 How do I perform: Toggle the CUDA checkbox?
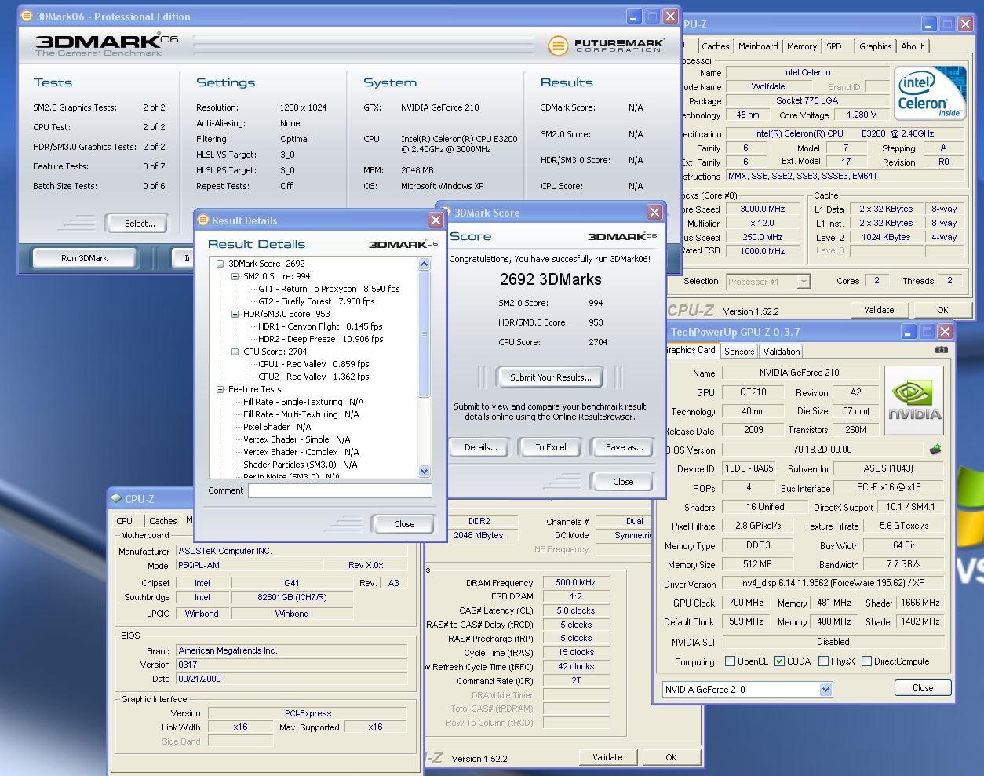(779, 661)
